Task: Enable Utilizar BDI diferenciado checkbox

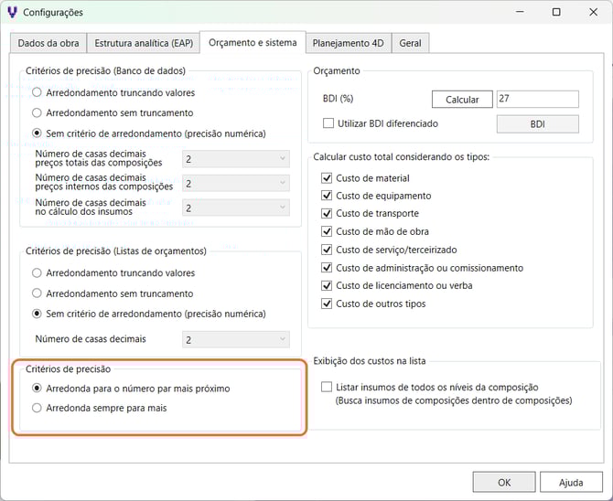Action: click(x=328, y=123)
